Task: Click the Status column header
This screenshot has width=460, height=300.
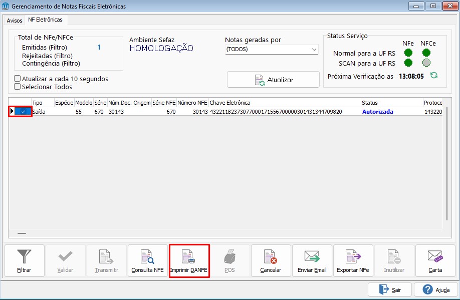Action: (x=392, y=103)
